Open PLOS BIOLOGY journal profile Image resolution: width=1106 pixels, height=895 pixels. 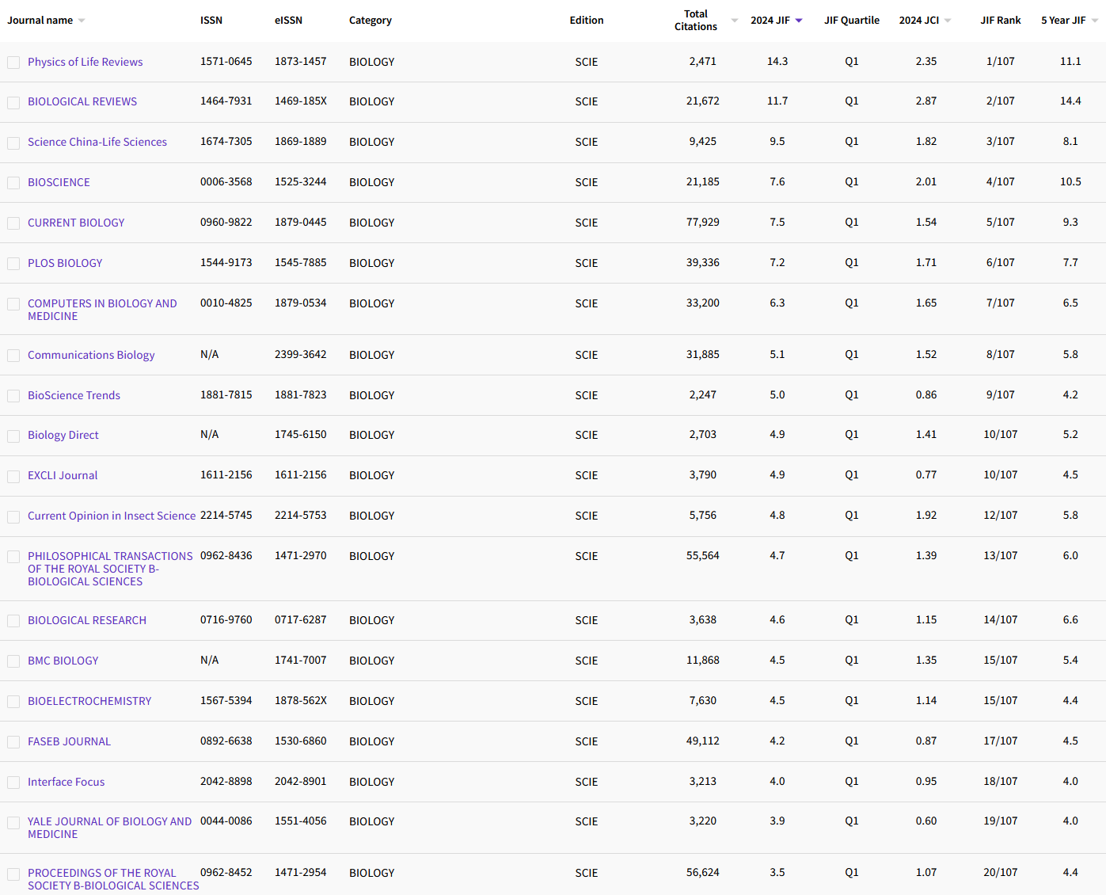coord(65,263)
